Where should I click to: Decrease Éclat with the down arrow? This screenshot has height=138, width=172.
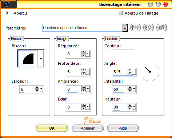84,109
